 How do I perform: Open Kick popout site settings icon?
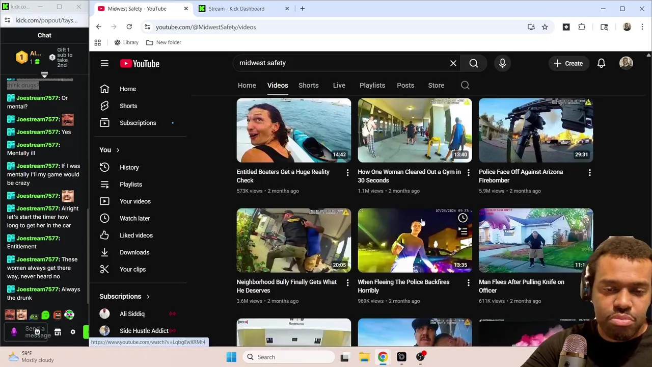coord(7,20)
